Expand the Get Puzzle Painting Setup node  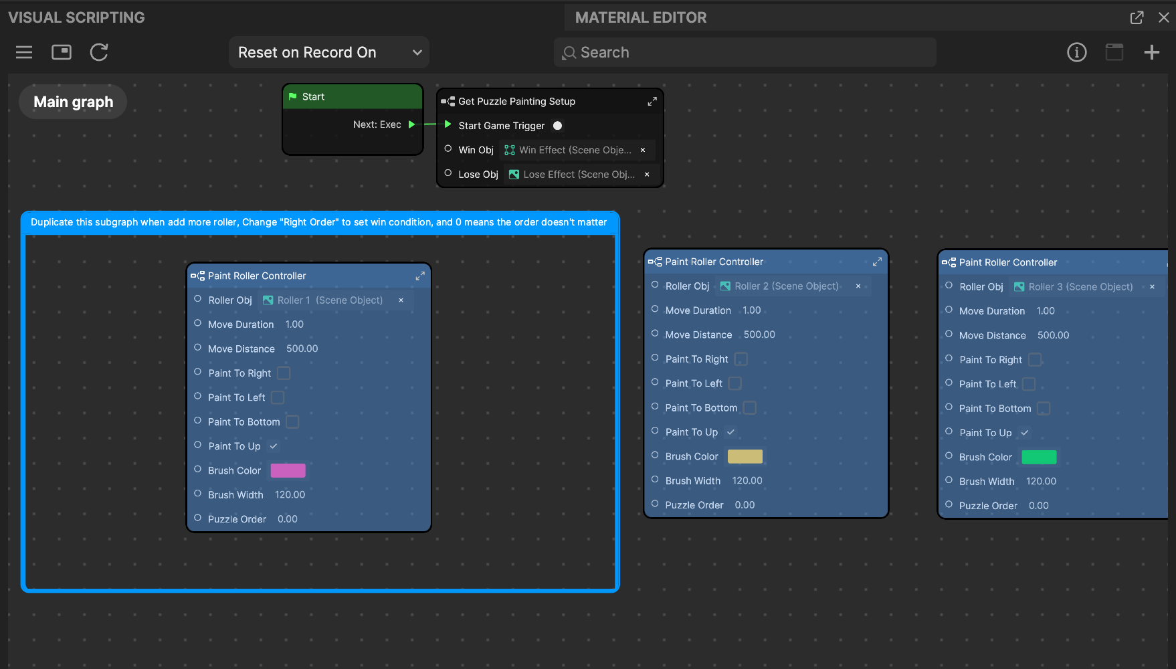point(652,102)
